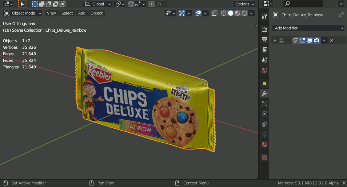Open Material properties tab
The width and height of the screenshot is (347, 187).
click(264, 144)
